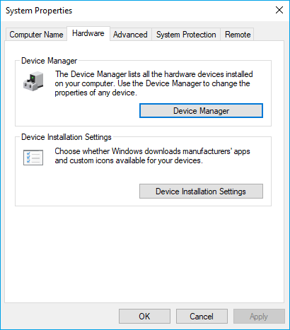Select the Hardware tab
Screen dimensions: 290x330
pos(88,33)
